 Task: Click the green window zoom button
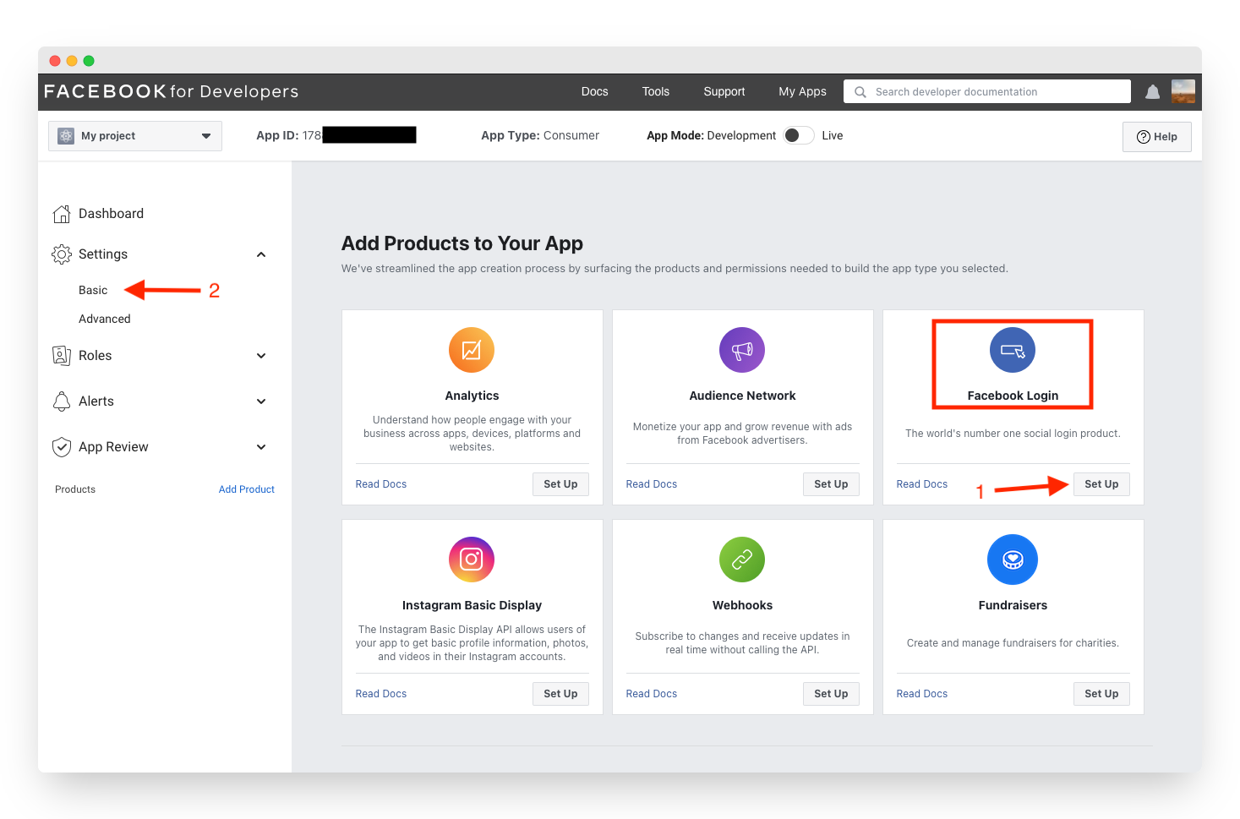89,61
